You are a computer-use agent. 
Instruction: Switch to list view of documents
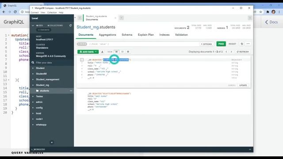116,52
